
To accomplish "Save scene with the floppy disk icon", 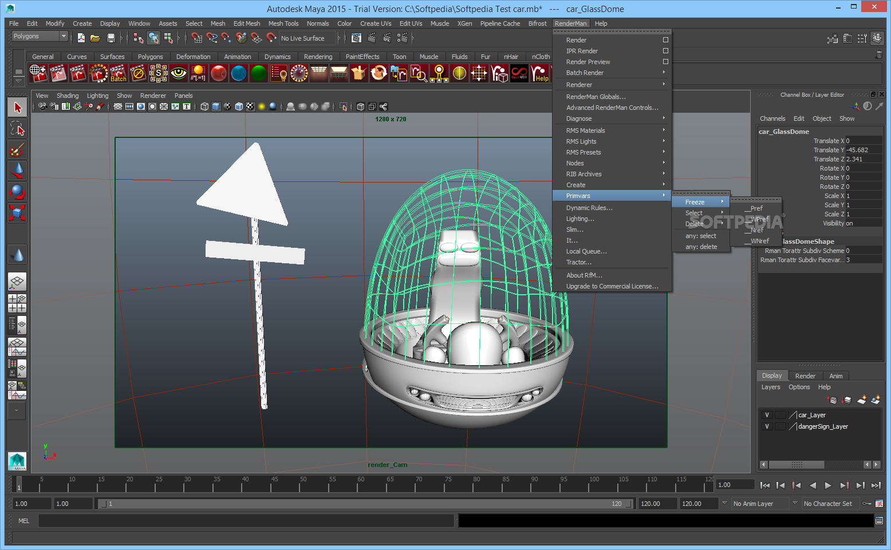I will click(111, 38).
